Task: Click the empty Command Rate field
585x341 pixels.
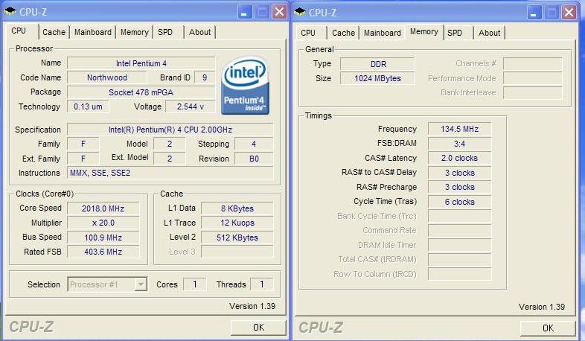Action: click(x=460, y=231)
